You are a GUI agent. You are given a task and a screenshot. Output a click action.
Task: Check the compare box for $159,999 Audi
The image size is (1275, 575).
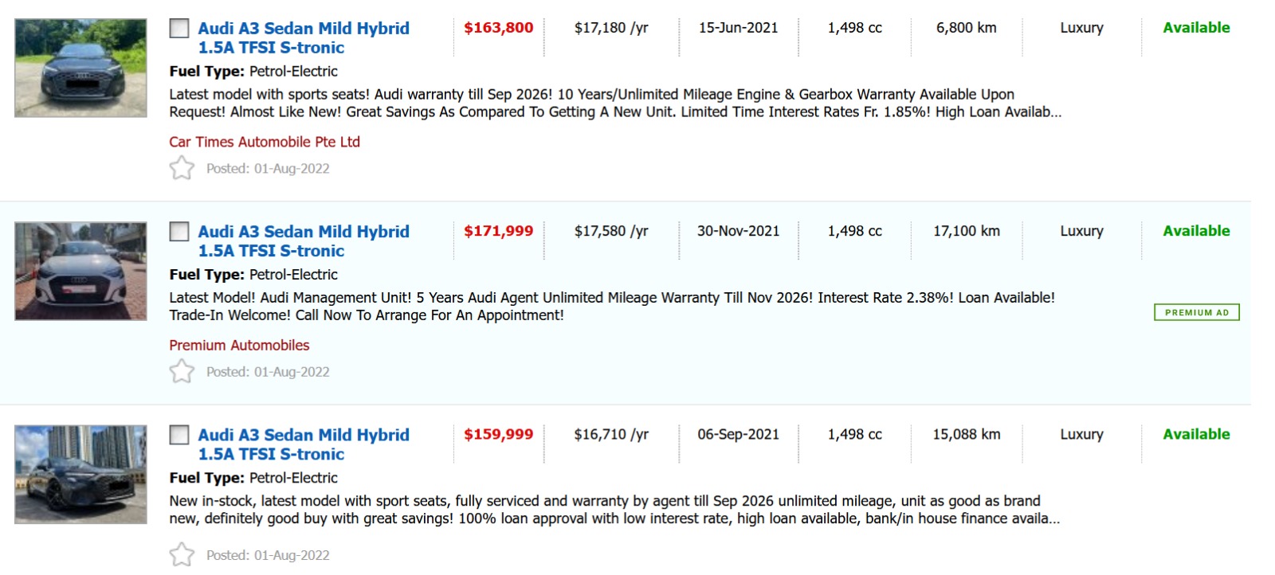point(179,435)
